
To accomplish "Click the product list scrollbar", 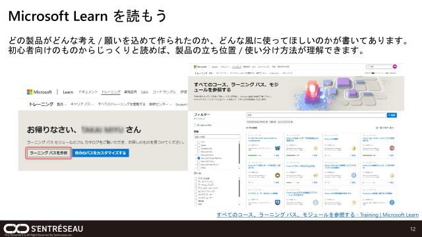I will coord(239,153).
